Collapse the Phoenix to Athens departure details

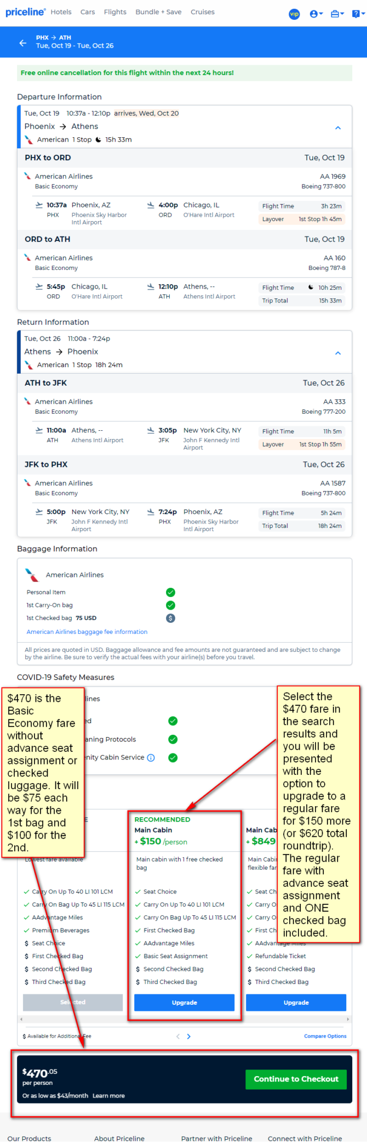pos(338,127)
